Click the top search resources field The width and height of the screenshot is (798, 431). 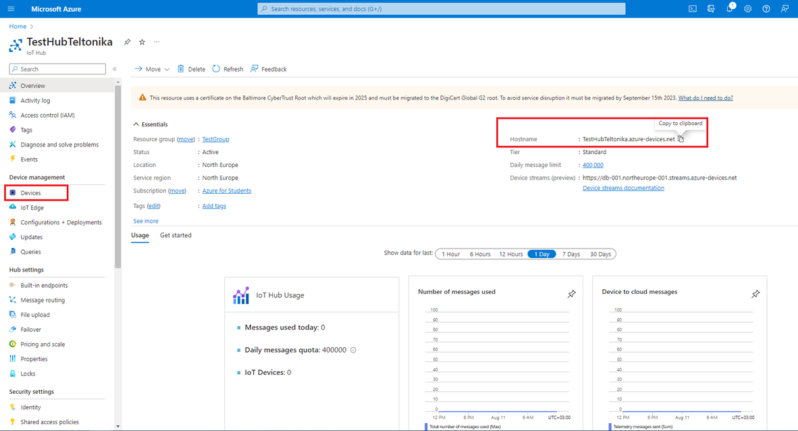click(442, 9)
